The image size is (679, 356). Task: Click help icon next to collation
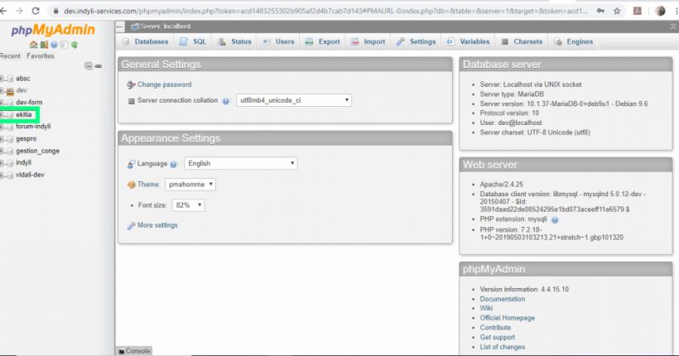pyautogui.click(x=225, y=101)
